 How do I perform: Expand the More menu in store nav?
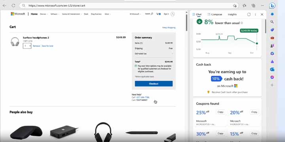coord(108,14)
